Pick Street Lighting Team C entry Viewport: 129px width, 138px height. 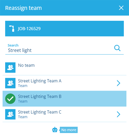pos(64,114)
